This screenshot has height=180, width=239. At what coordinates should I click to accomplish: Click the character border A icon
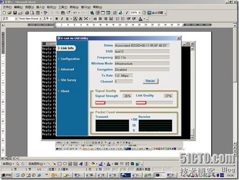coord(75,19)
